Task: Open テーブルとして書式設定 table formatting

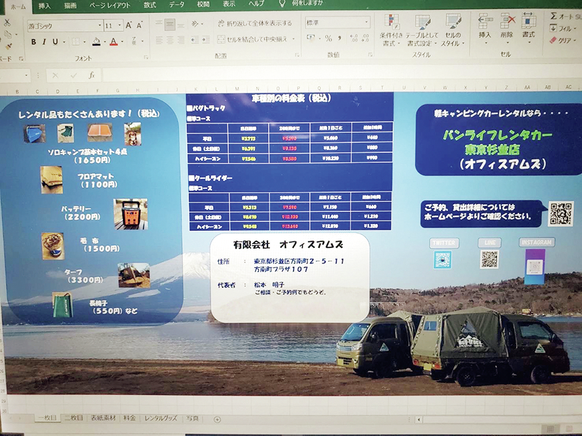Action: [x=422, y=31]
